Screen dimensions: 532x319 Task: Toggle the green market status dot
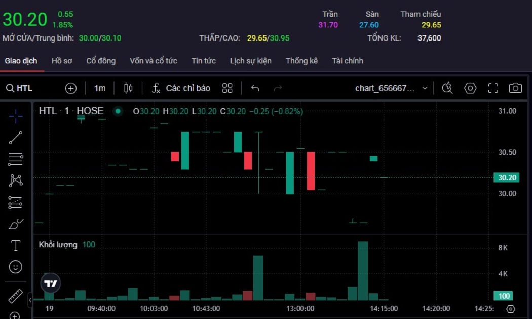coord(118,111)
